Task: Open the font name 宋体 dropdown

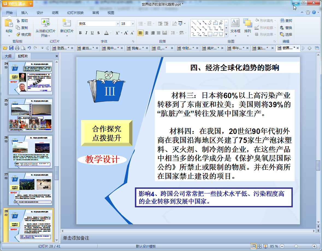Action: click(118, 24)
